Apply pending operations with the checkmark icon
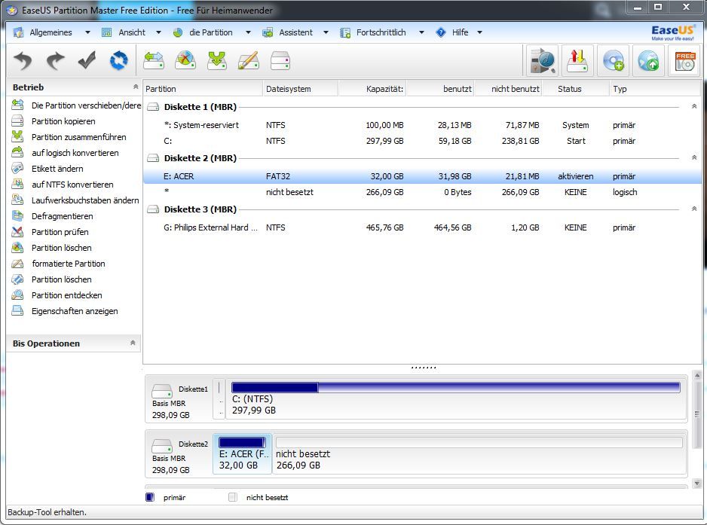 pos(86,60)
